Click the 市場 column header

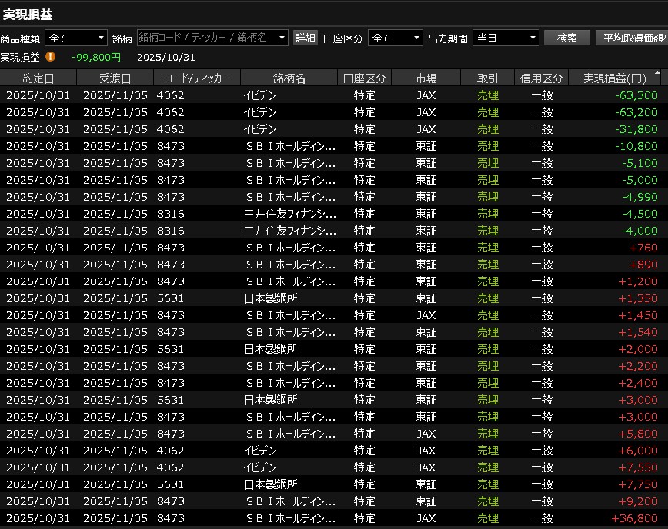pyautogui.click(x=426, y=78)
